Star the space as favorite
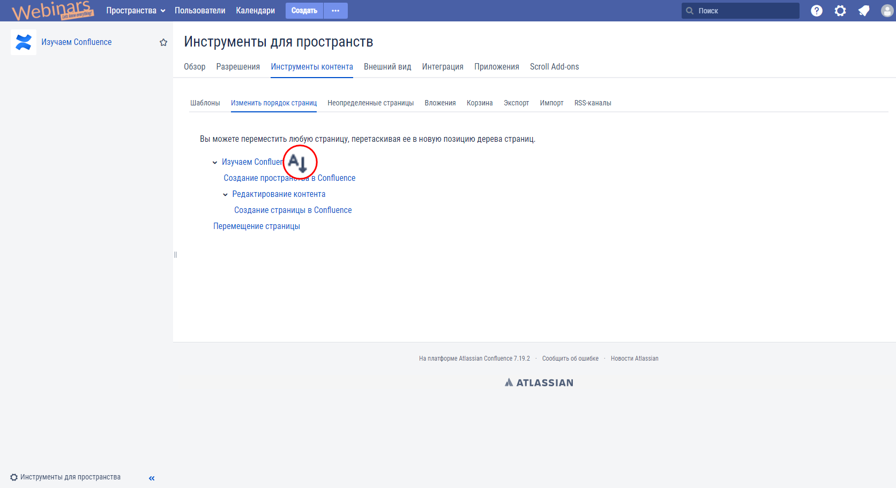Screen dimensions: 896x488 [163, 42]
